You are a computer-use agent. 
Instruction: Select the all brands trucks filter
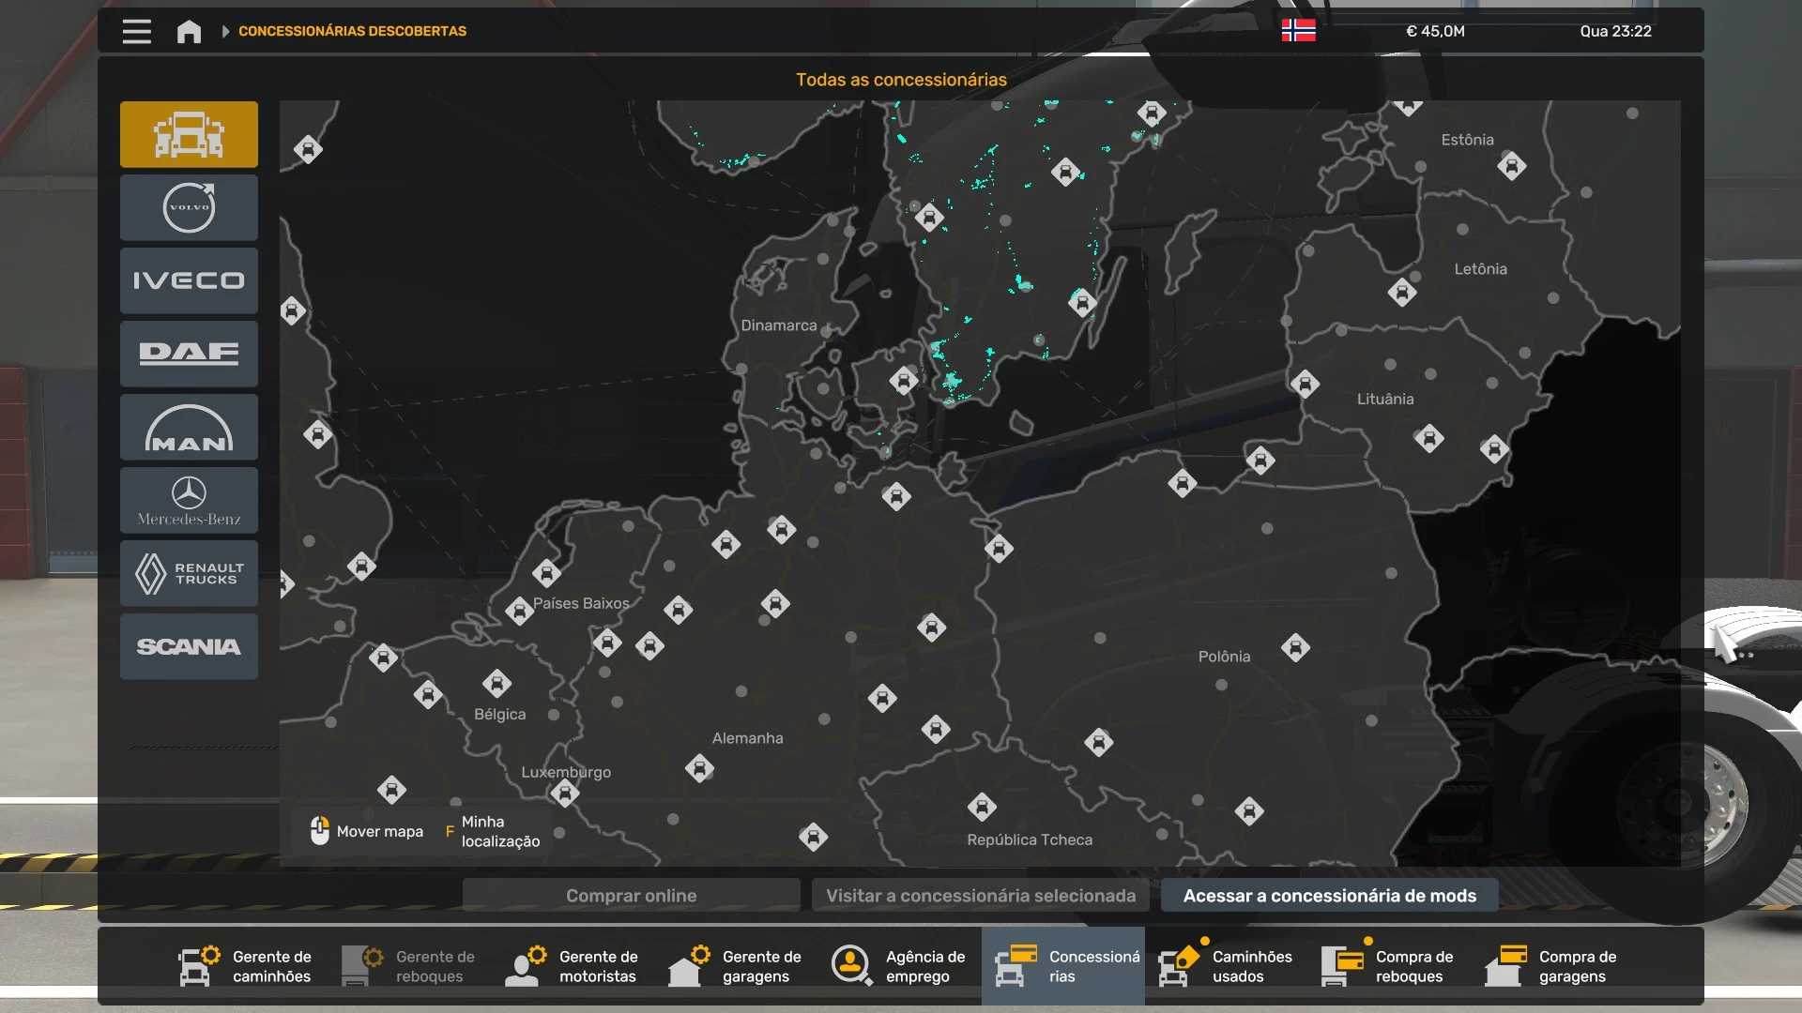[189, 134]
